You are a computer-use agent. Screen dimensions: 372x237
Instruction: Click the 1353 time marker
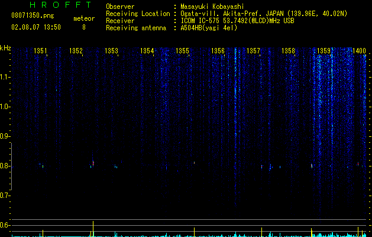[111, 51]
